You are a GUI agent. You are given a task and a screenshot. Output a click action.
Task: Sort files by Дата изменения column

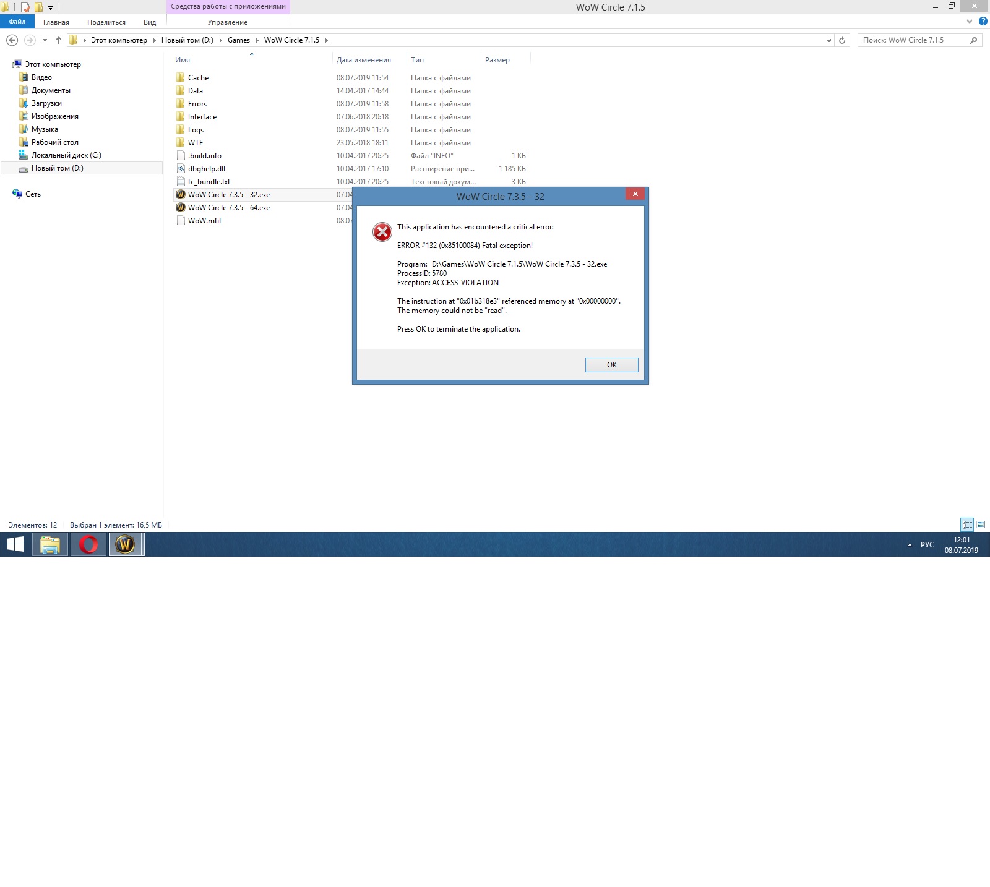pos(364,60)
